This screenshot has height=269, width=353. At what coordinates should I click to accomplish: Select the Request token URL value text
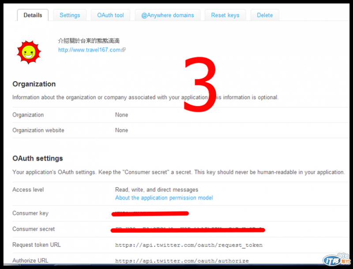[189, 245]
